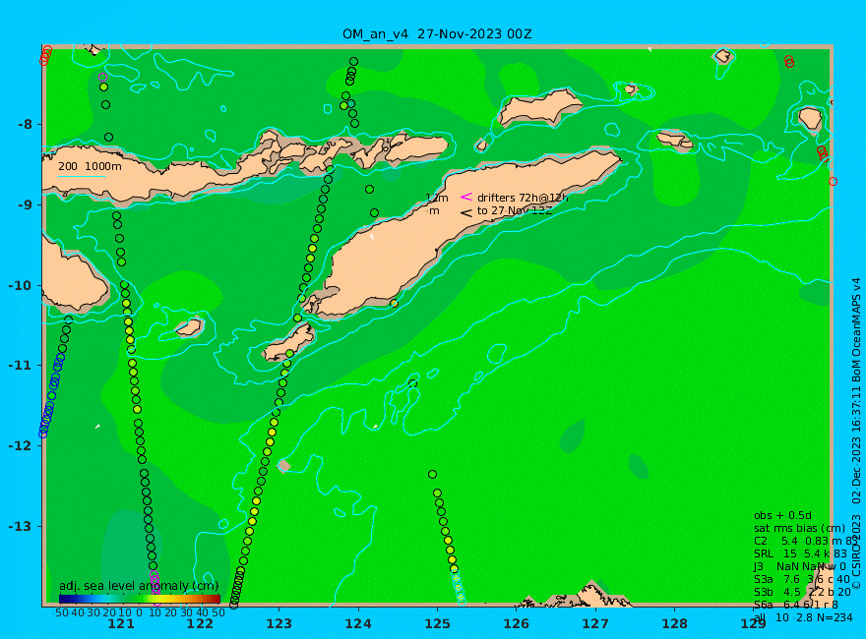Click the black drifter arrow legend marker

point(466,212)
